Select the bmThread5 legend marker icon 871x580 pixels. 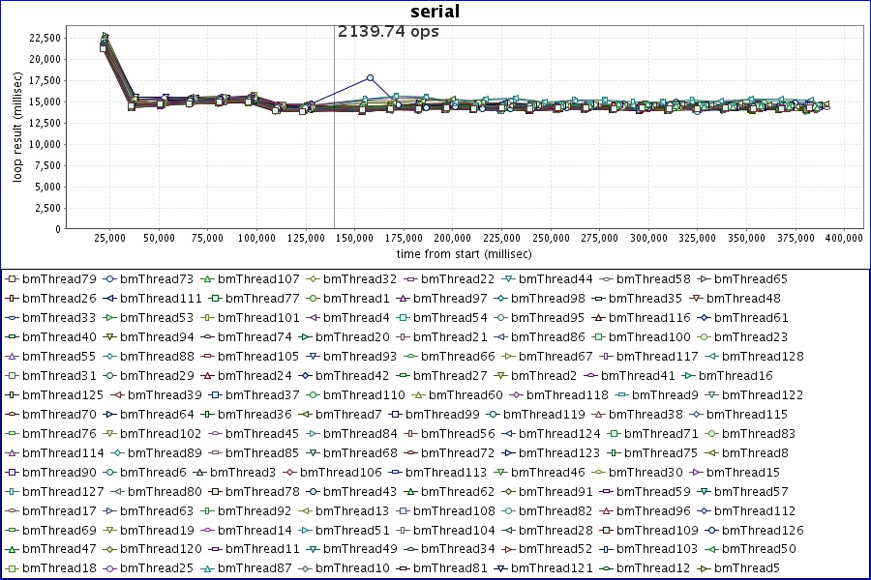click(x=705, y=569)
